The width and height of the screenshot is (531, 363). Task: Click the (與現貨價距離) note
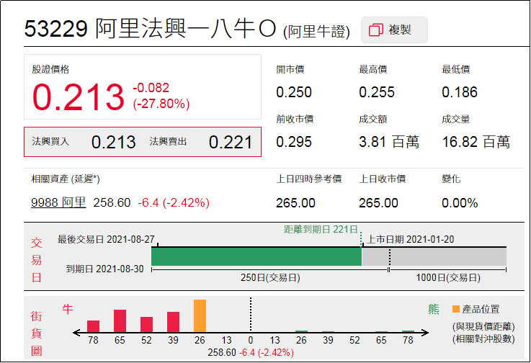483,326
